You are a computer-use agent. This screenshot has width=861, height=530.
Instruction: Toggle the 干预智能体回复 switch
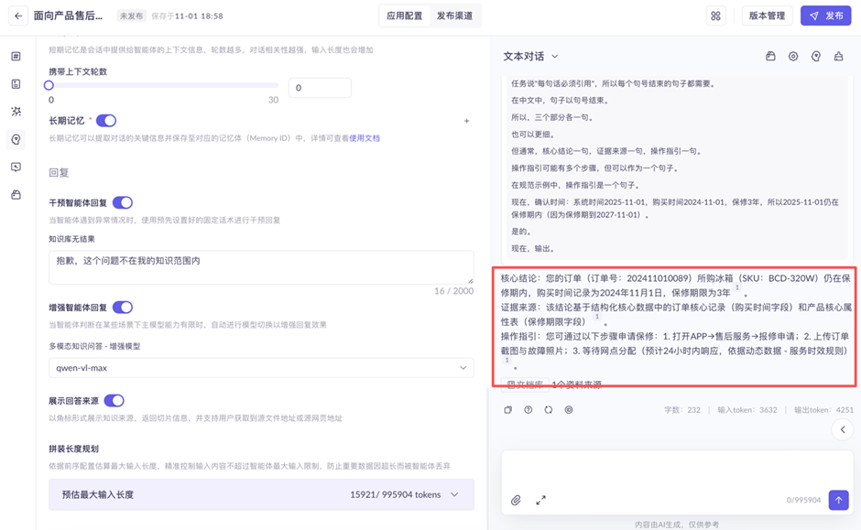[123, 203]
